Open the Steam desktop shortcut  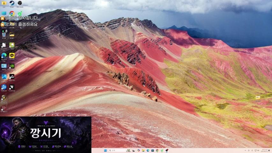click(x=12, y=3)
